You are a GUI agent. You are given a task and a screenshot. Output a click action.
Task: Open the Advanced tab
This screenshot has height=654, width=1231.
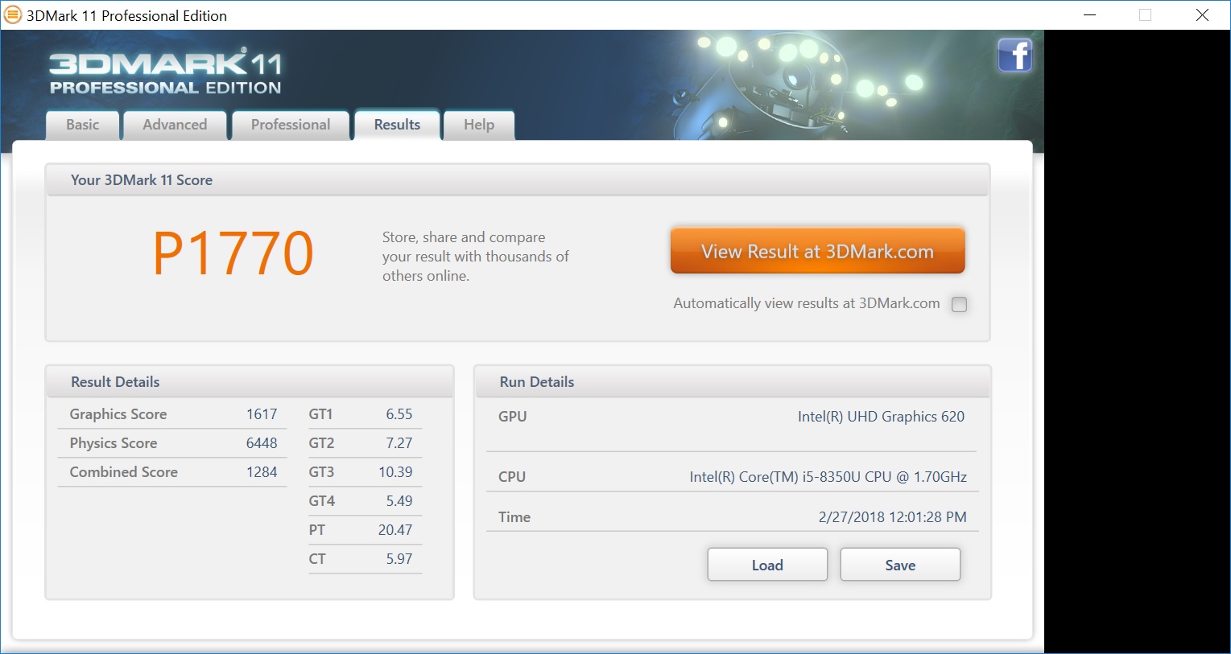coord(175,125)
